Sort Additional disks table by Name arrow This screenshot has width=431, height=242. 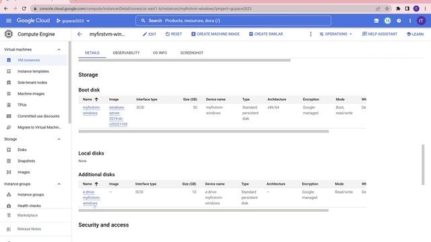point(96,184)
